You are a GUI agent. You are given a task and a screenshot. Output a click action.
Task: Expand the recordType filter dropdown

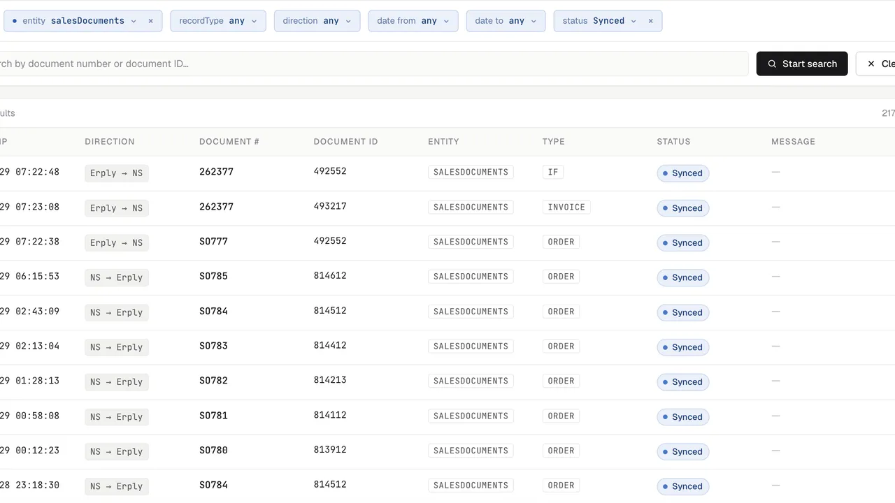click(x=218, y=21)
